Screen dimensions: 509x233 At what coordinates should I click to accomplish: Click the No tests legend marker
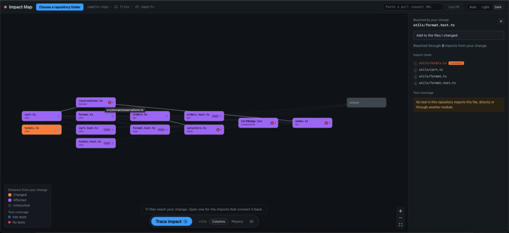(9, 222)
